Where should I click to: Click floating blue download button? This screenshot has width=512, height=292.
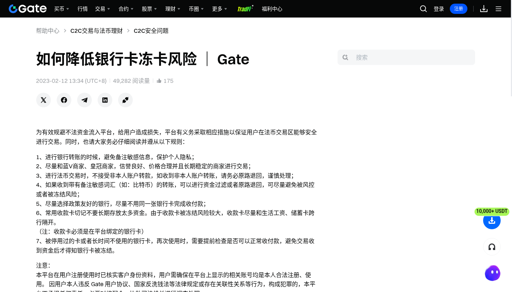click(x=492, y=220)
